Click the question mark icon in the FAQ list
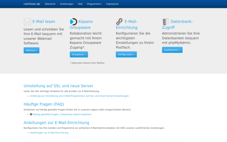This screenshot has width=227, height=142. [x=31, y=114]
